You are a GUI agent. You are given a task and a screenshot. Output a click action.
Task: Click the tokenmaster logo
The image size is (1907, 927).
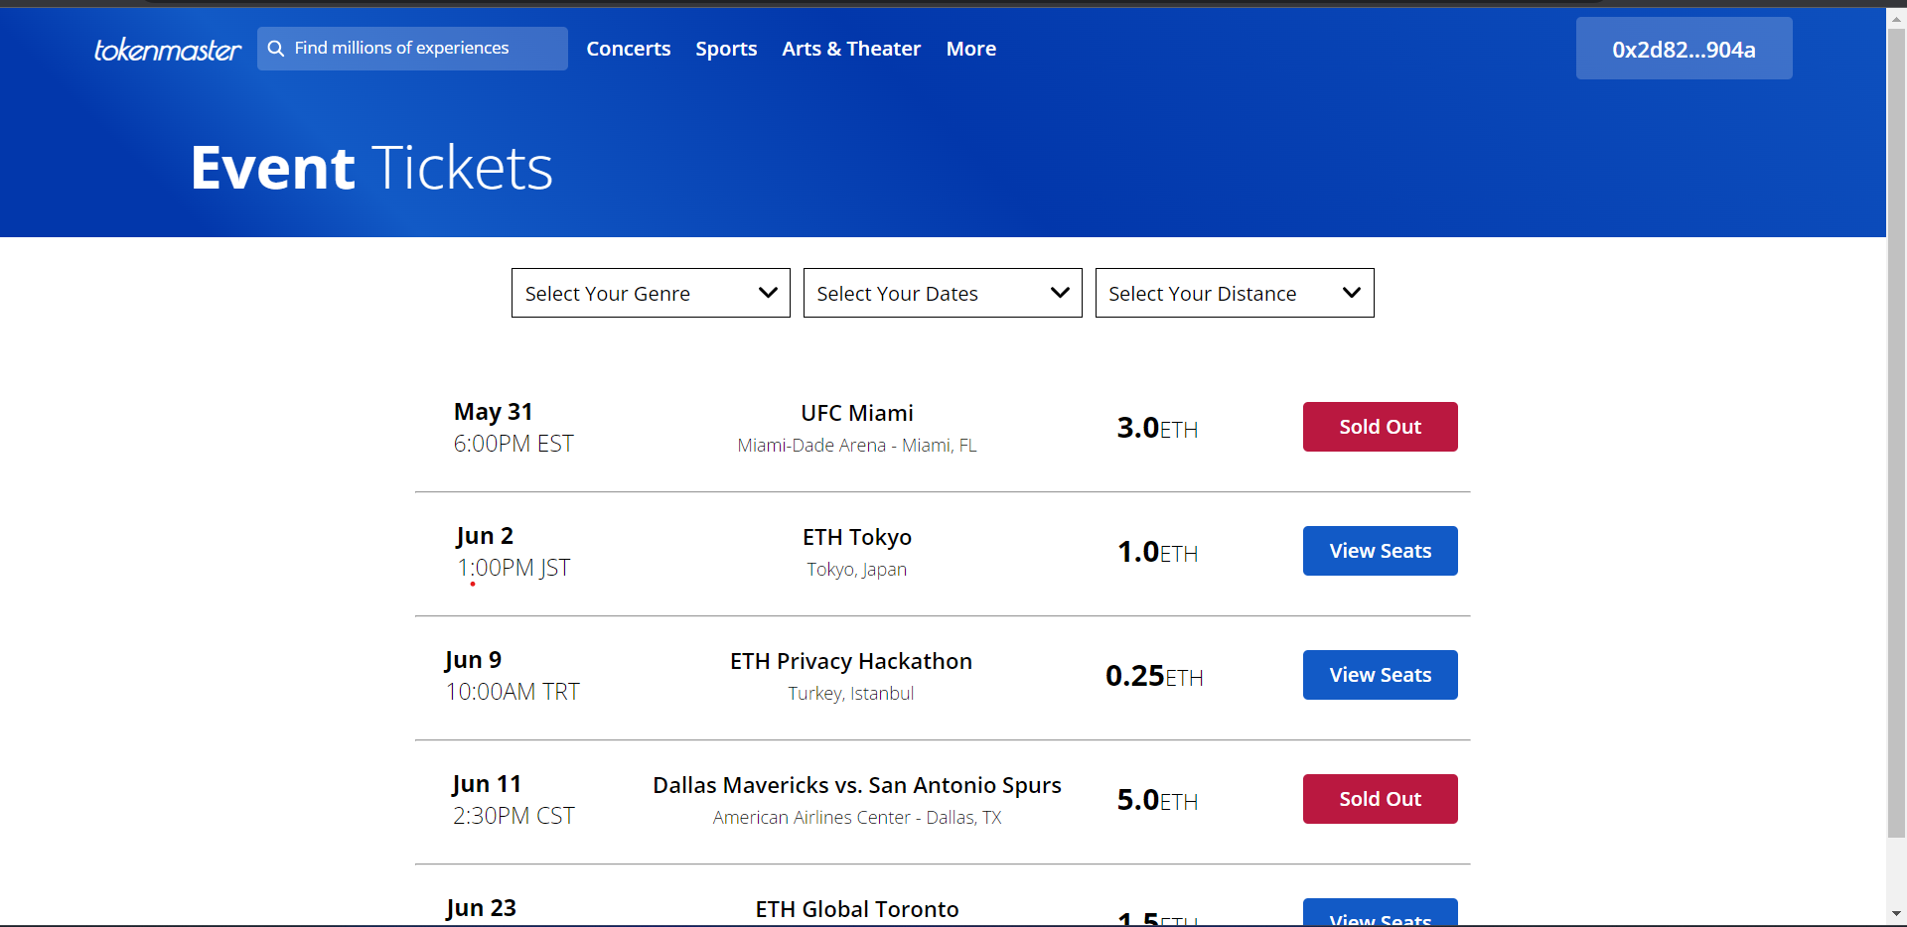pos(167,50)
